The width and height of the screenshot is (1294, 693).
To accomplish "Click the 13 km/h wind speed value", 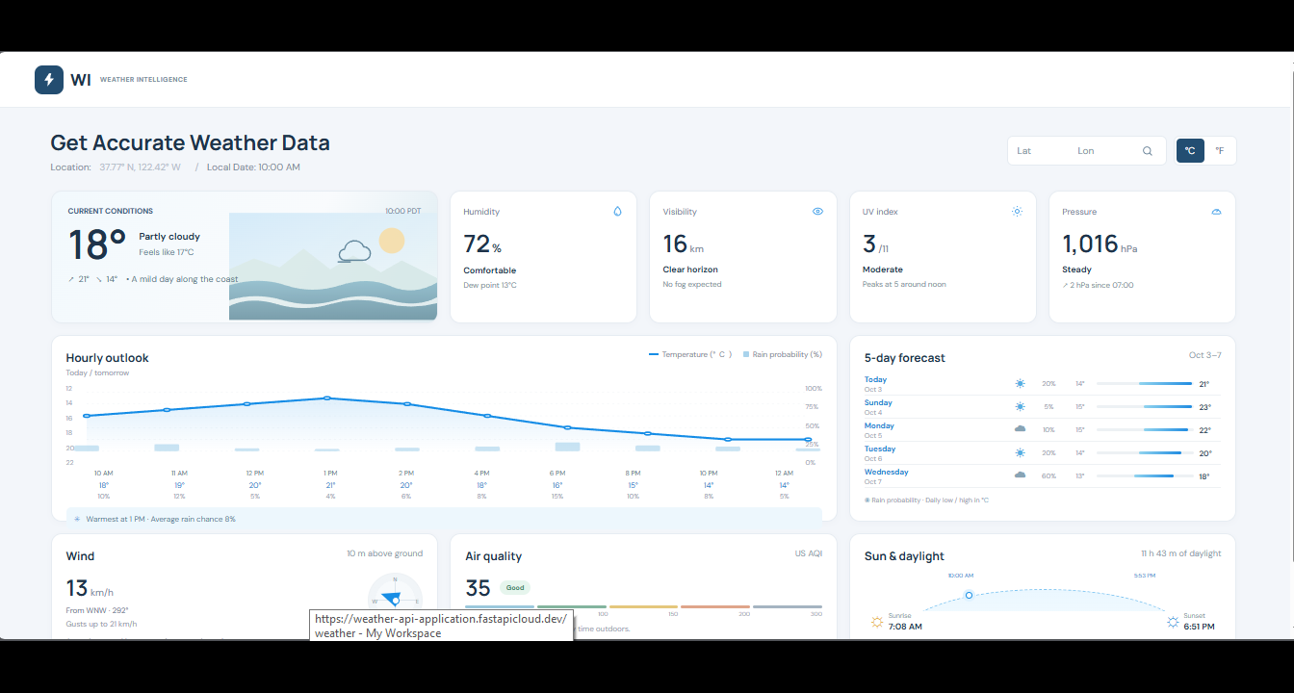I will click(x=90, y=588).
